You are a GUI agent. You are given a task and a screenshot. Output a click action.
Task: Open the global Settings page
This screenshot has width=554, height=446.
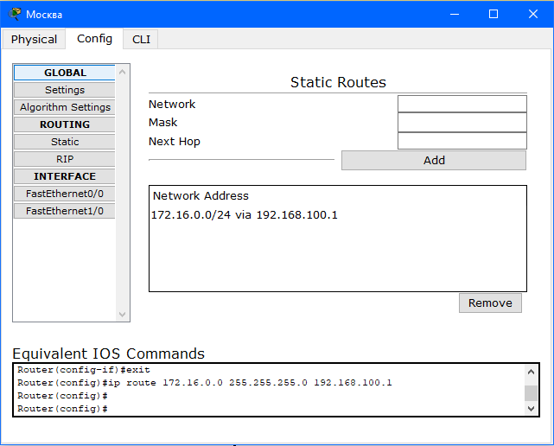coord(65,90)
